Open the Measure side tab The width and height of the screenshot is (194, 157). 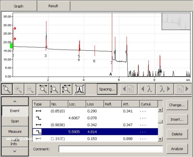(15, 131)
